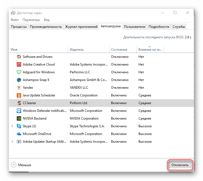This screenshot has width=203, height=181.
Task: Click the Oracle Corporation publisher cell
Action: pos(84,95)
